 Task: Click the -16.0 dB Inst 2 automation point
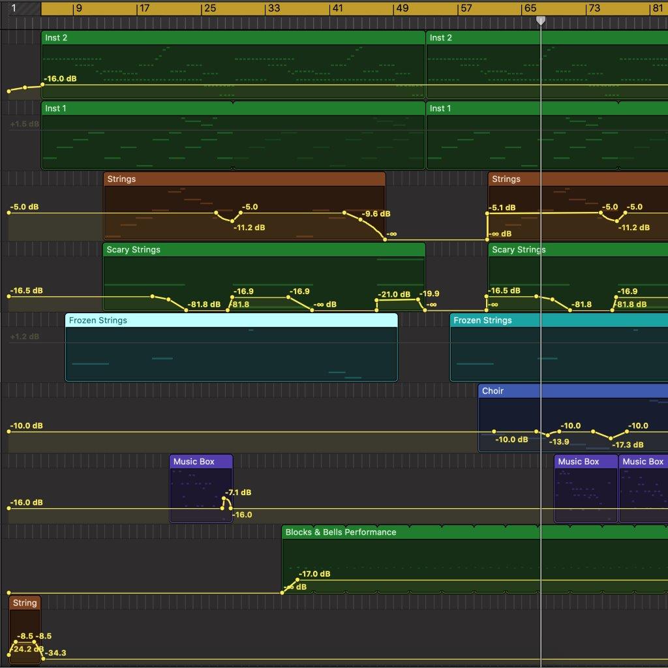coord(42,85)
